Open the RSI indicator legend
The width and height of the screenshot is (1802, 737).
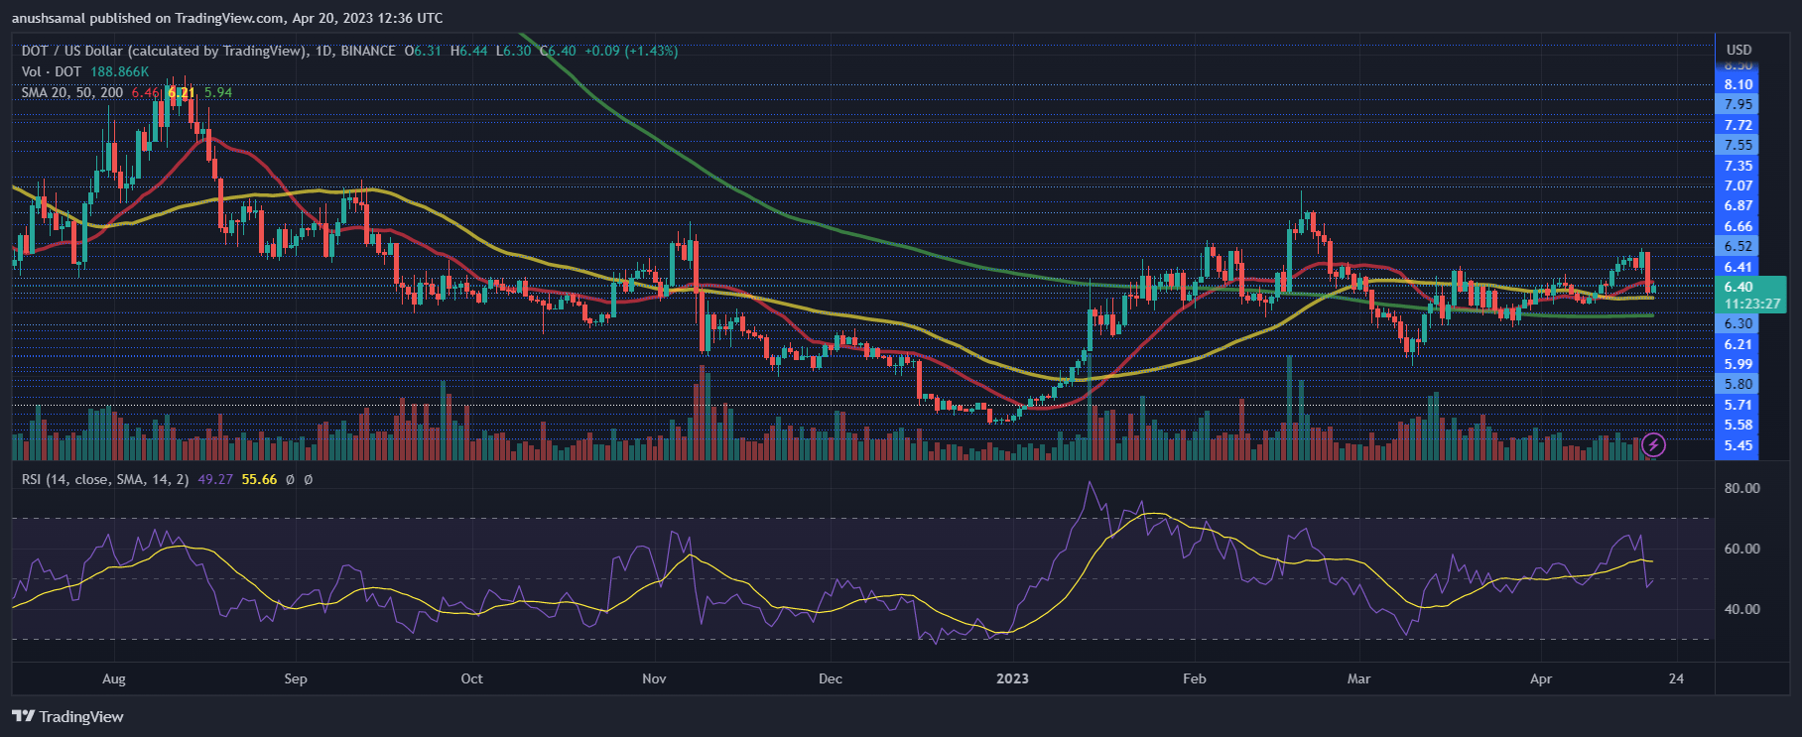pos(105,479)
